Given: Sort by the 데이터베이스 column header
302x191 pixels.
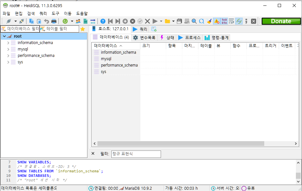Looking at the screenshot, I should coord(116,46).
